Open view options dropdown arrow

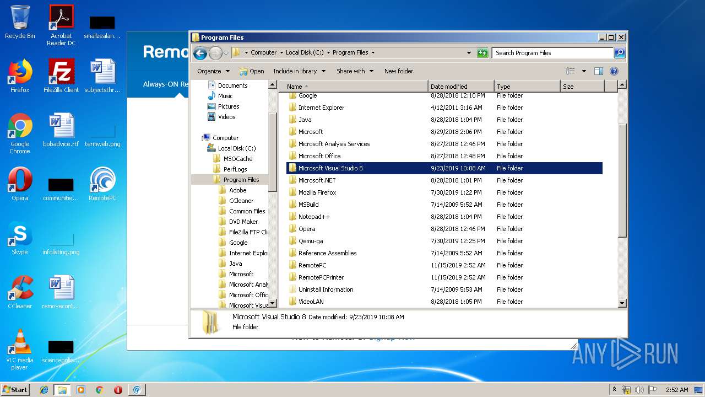(584, 71)
